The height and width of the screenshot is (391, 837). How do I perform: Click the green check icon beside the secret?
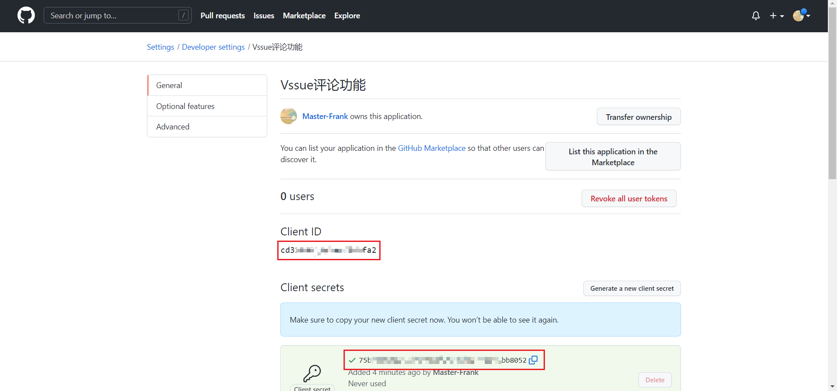pyautogui.click(x=352, y=360)
